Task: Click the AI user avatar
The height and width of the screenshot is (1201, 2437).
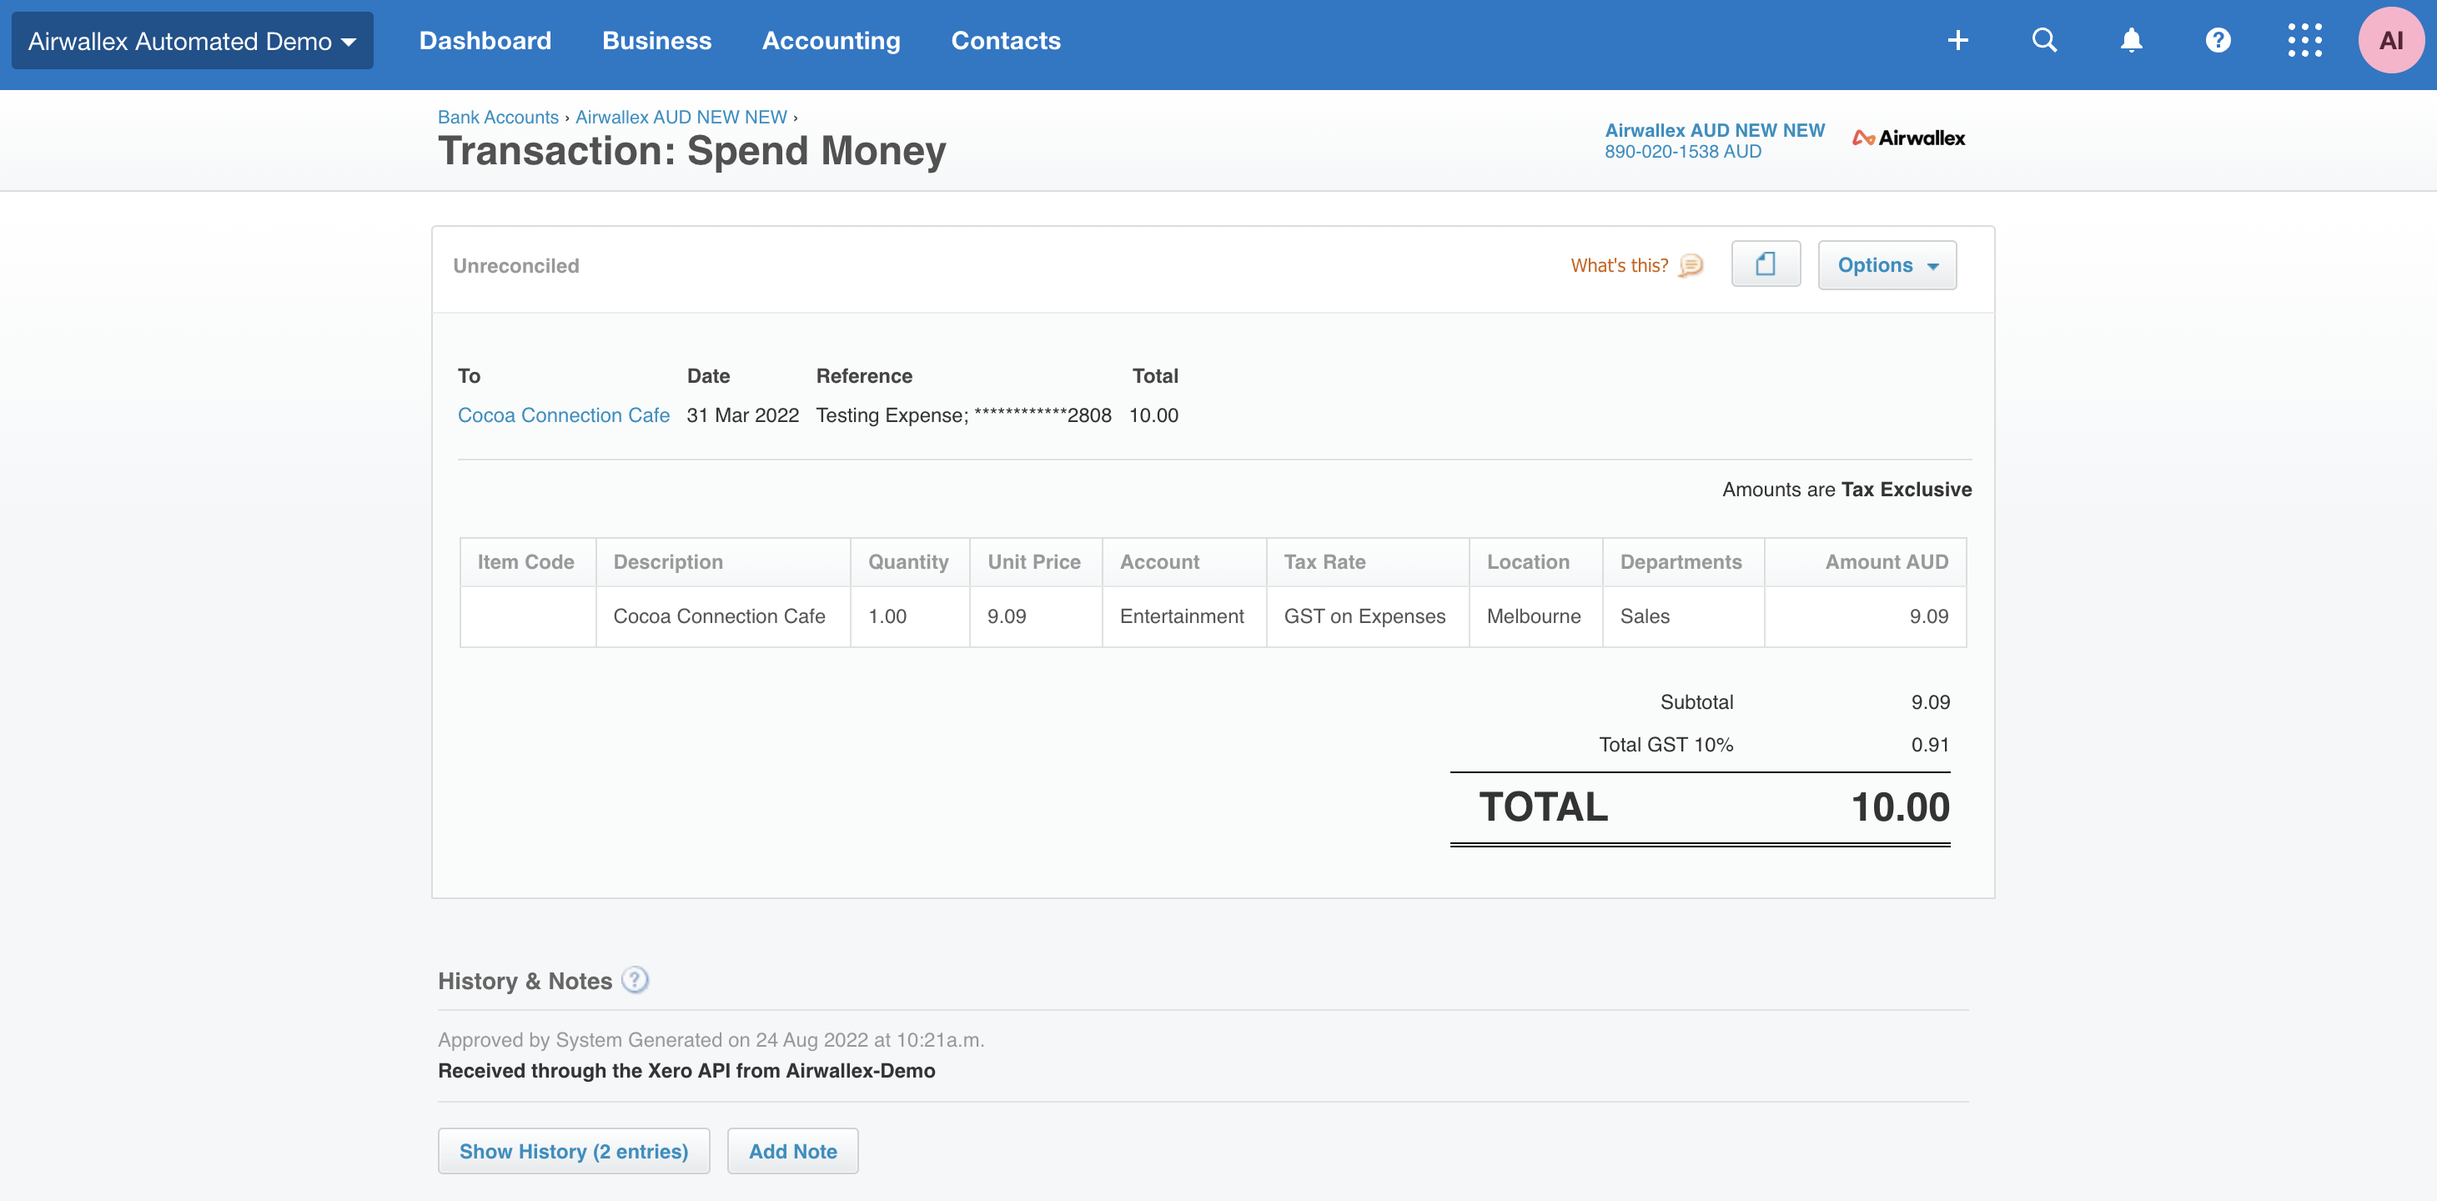Action: [2390, 41]
